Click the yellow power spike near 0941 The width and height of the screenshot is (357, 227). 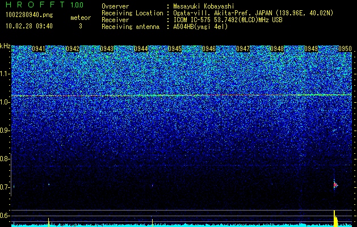coord(48,222)
